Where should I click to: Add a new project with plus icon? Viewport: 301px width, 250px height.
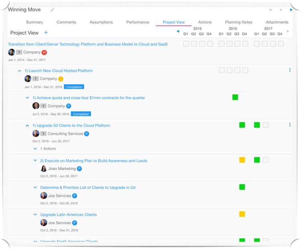tap(46, 33)
